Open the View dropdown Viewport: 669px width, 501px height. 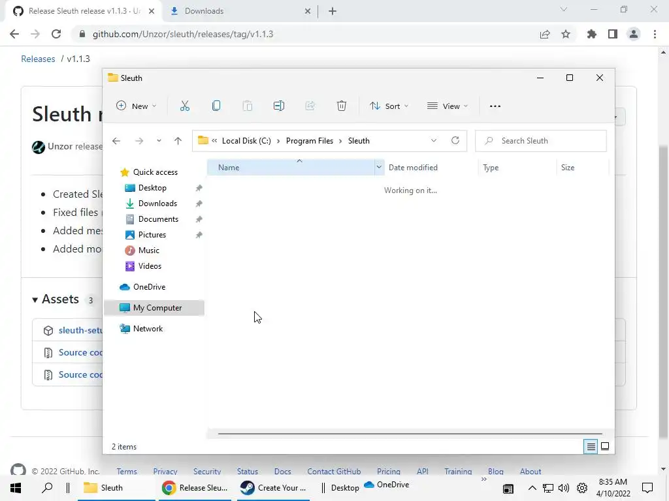(448, 106)
